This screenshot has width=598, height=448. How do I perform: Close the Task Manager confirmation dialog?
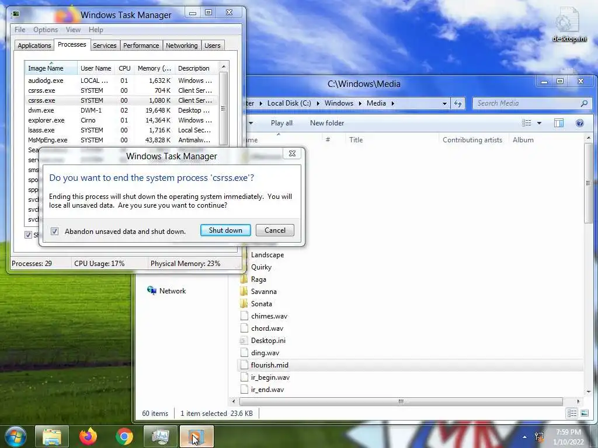(292, 153)
